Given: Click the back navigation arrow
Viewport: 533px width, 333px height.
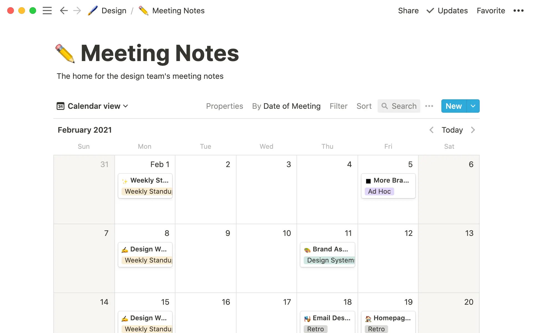Looking at the screenshot, I should [x=64, y=11].
